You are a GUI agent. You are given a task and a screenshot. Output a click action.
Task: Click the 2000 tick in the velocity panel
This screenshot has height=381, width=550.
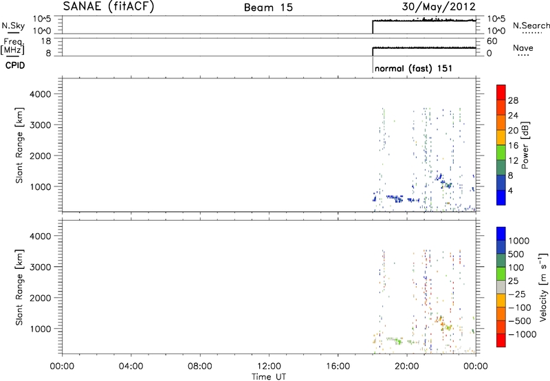point(41,298)
